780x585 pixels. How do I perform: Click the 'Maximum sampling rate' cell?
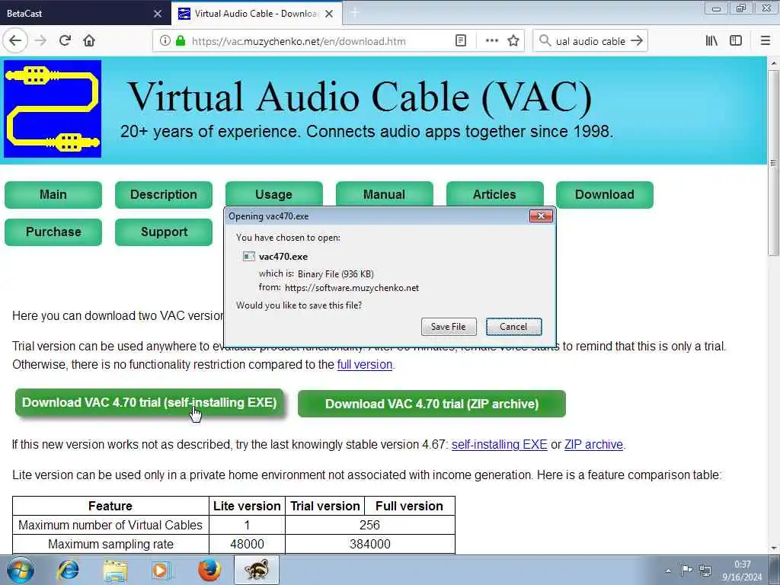pyautogui.click(x=110, y=544)
